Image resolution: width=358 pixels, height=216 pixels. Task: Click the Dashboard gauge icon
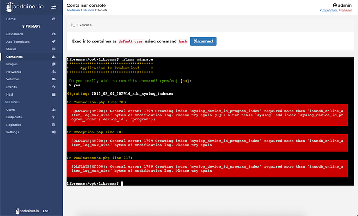[x=53, y=34]
